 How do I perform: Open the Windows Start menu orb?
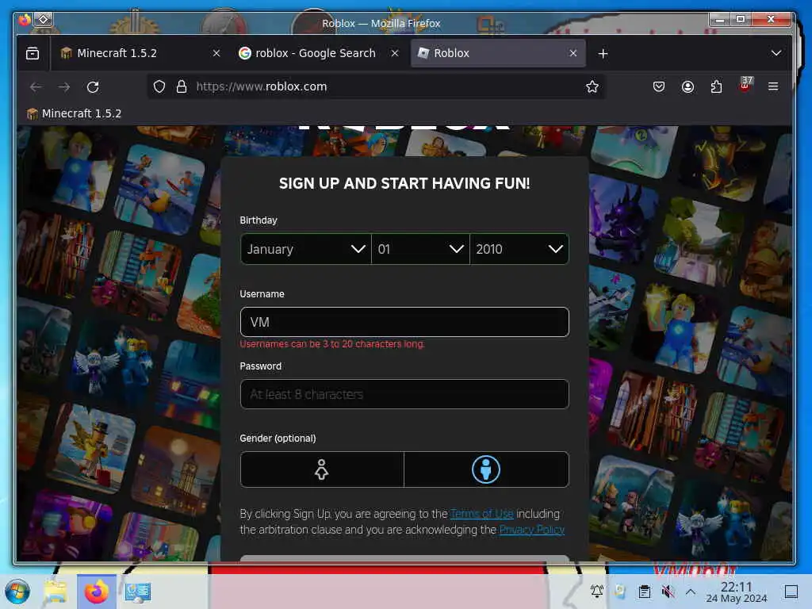click(18, 592)
